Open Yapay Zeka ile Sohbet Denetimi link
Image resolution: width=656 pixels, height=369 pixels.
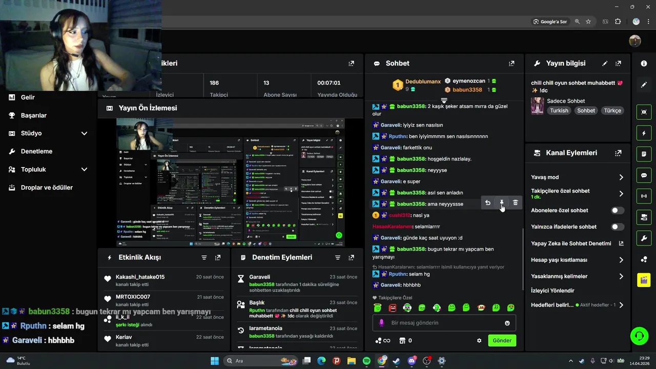(x=577, y=243)
